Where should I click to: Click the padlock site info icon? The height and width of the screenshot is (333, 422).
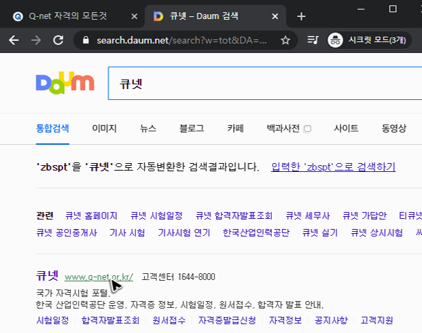pos(86,40)
